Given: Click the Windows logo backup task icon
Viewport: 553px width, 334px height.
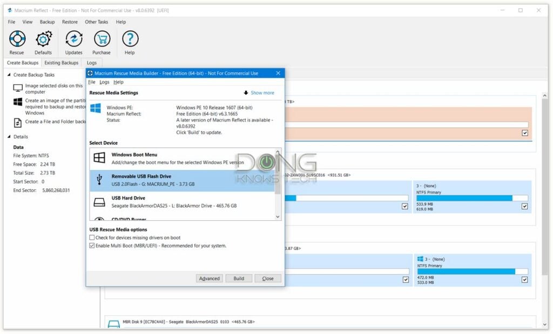Looking at the screenshot, I should tap(18, 102).
